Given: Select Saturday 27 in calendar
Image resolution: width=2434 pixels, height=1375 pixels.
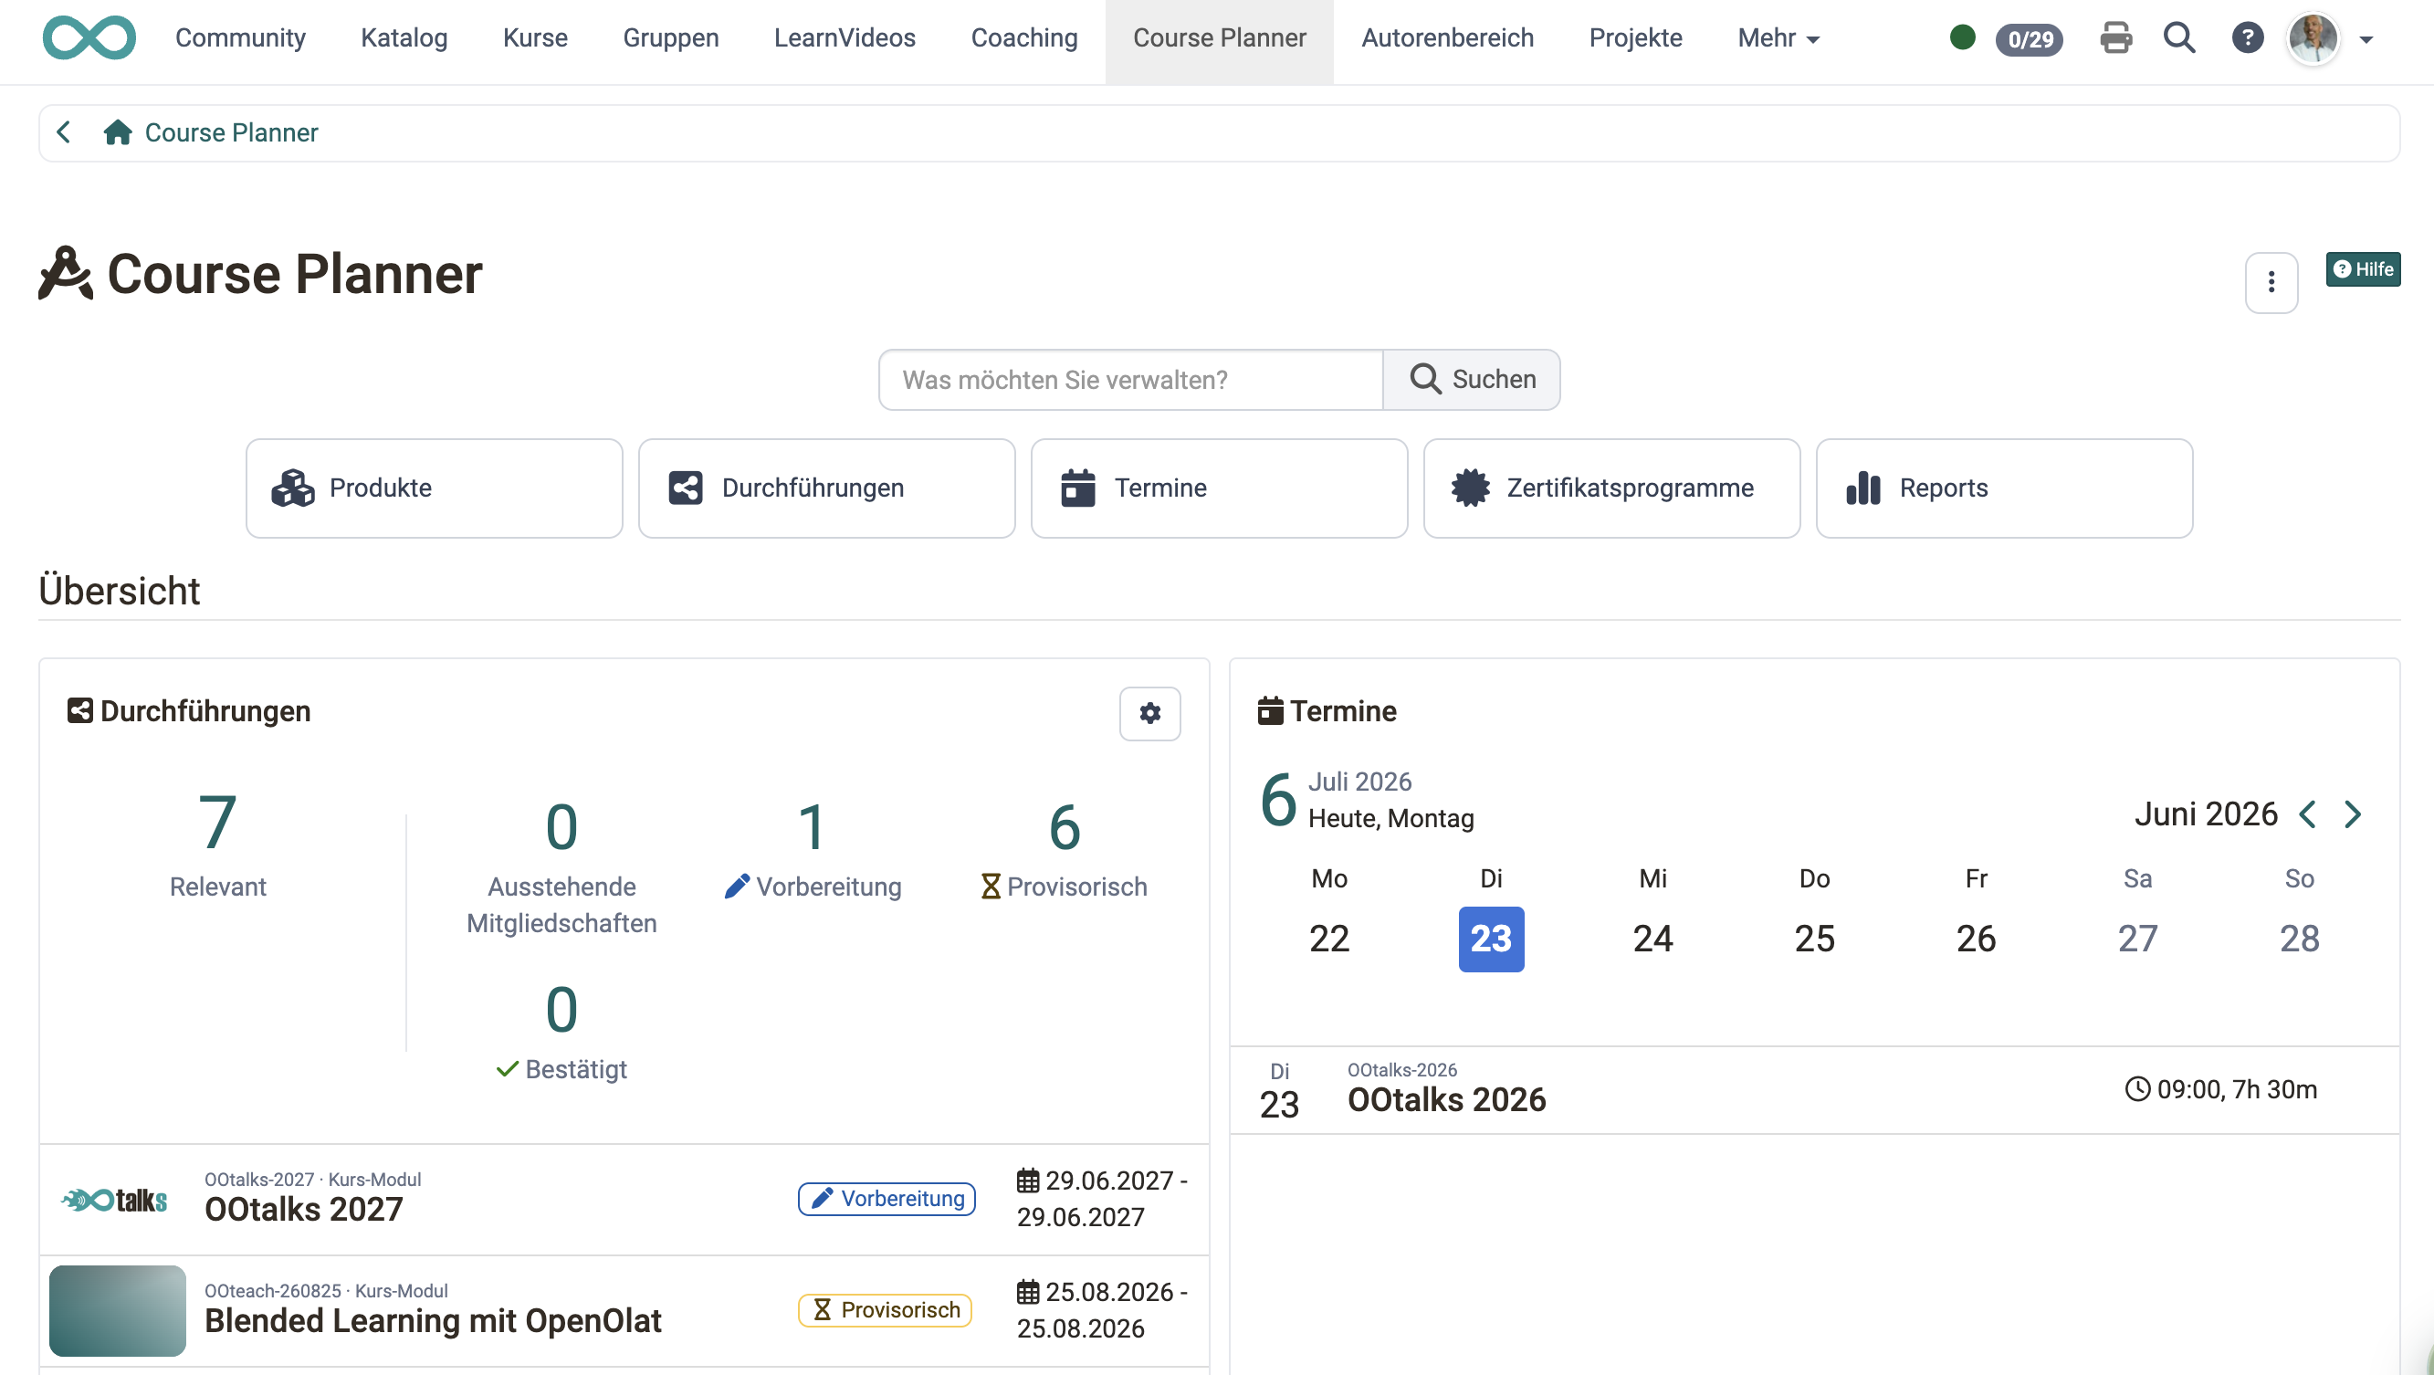Looking at the screenshot, I should (x=2136, y=939).
